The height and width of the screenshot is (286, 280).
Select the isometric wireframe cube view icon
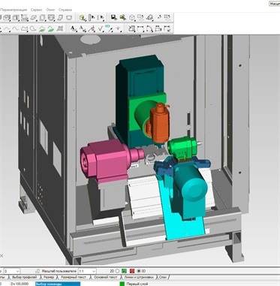coord(132,18)
